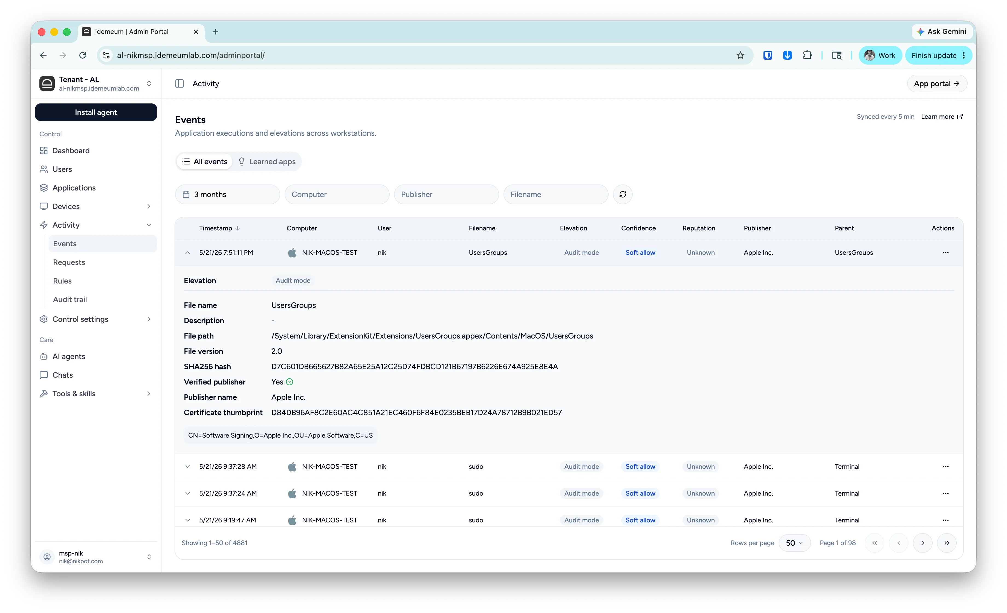Open the Tenant - AL switcher dropdown
Screen dimensions: 1007x613
96,83
